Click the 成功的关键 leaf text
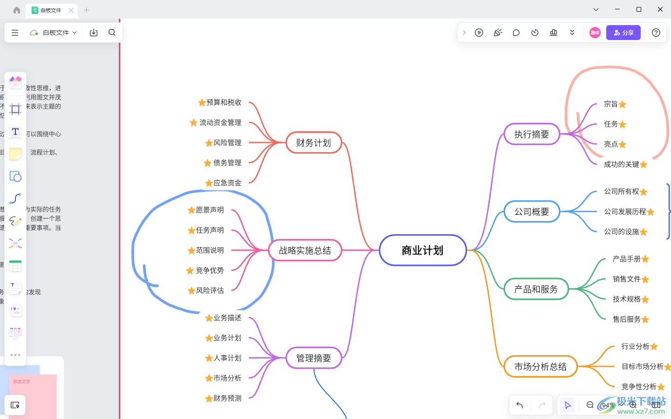Image resolution: width=671 pixels, height=419 pixels. point(622,164)
